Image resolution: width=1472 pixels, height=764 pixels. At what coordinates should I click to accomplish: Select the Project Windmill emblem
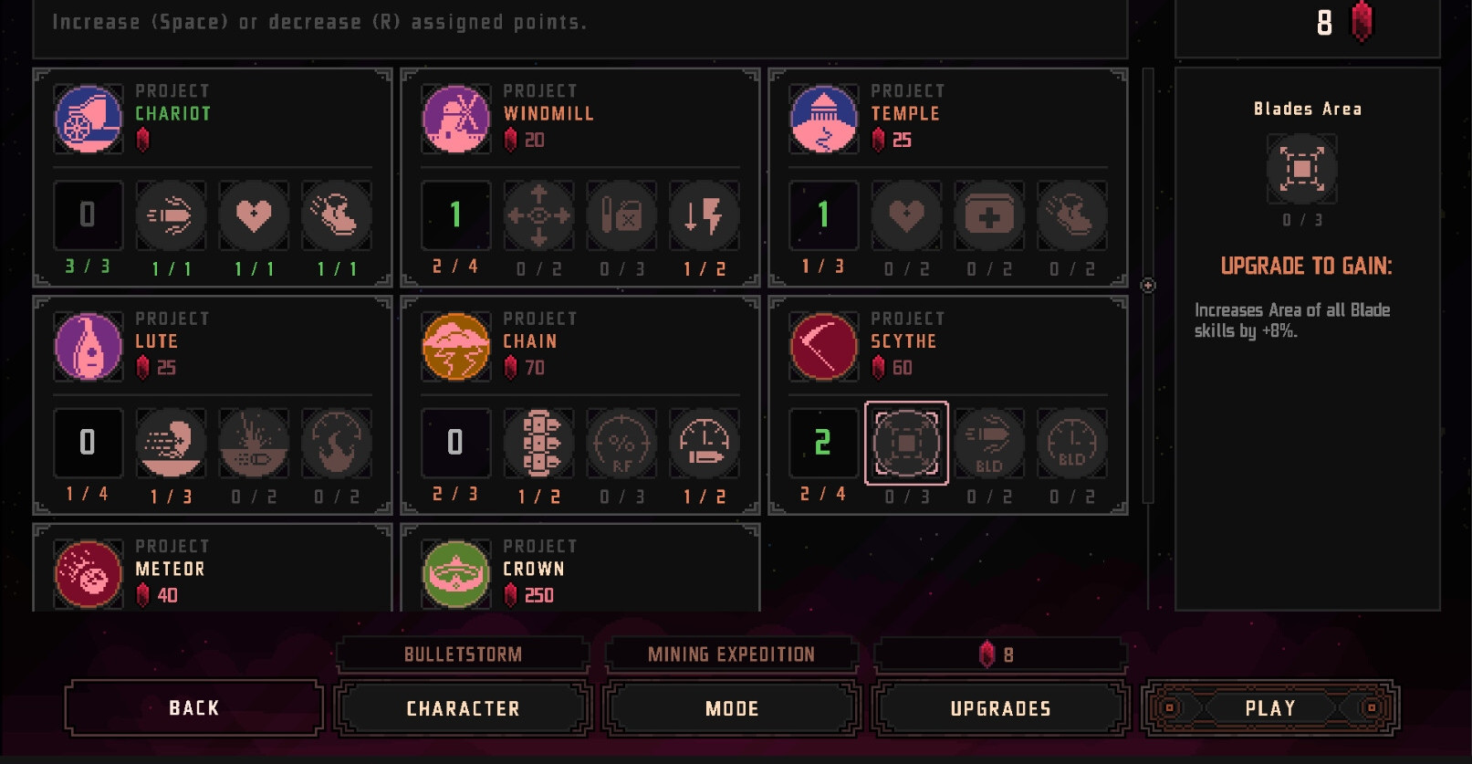point(456,120)
